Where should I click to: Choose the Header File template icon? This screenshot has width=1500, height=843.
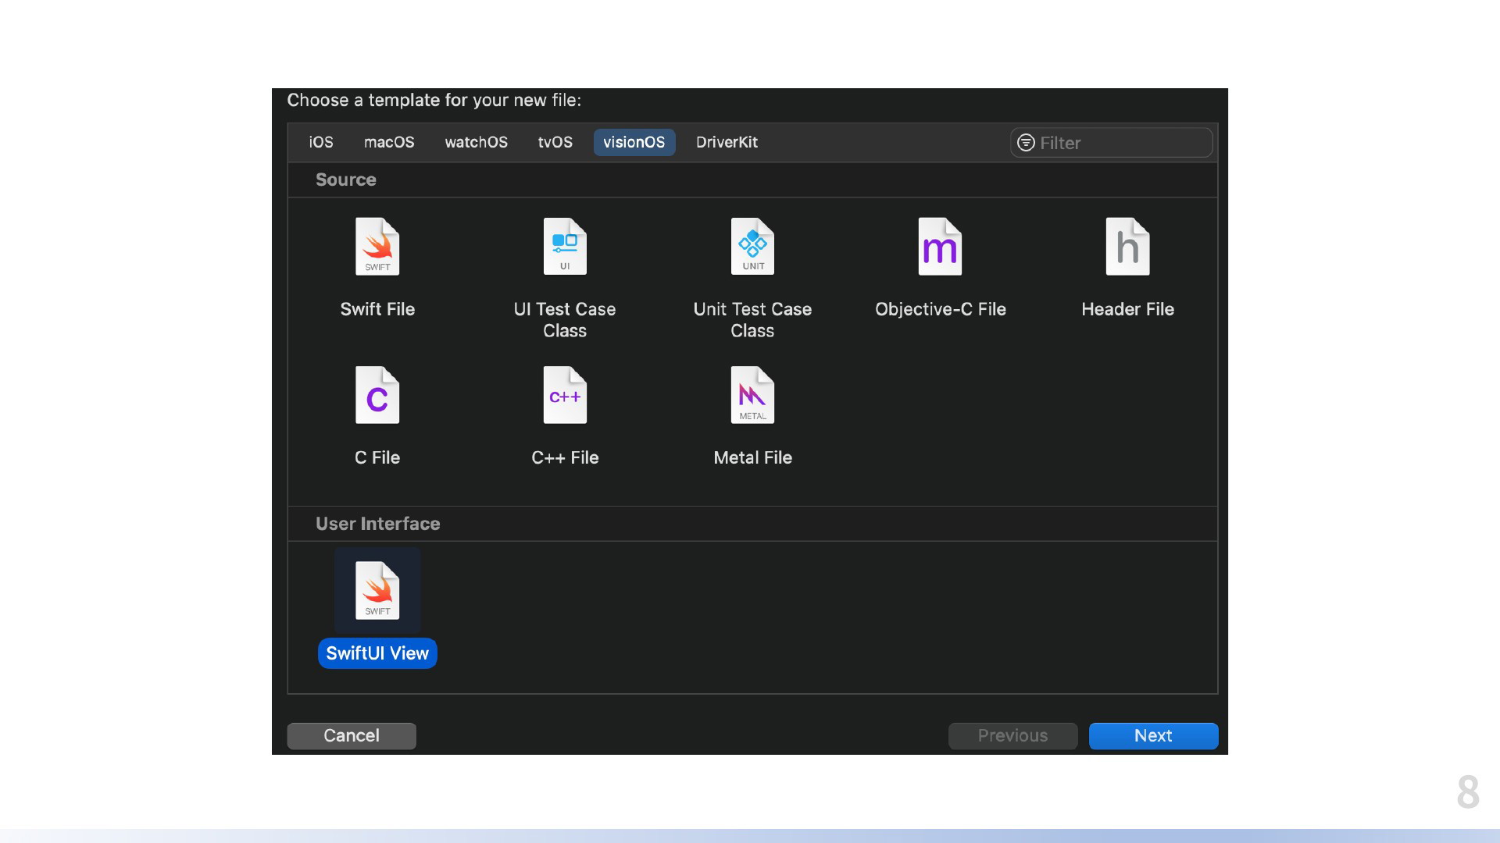tap(1127, 247)
